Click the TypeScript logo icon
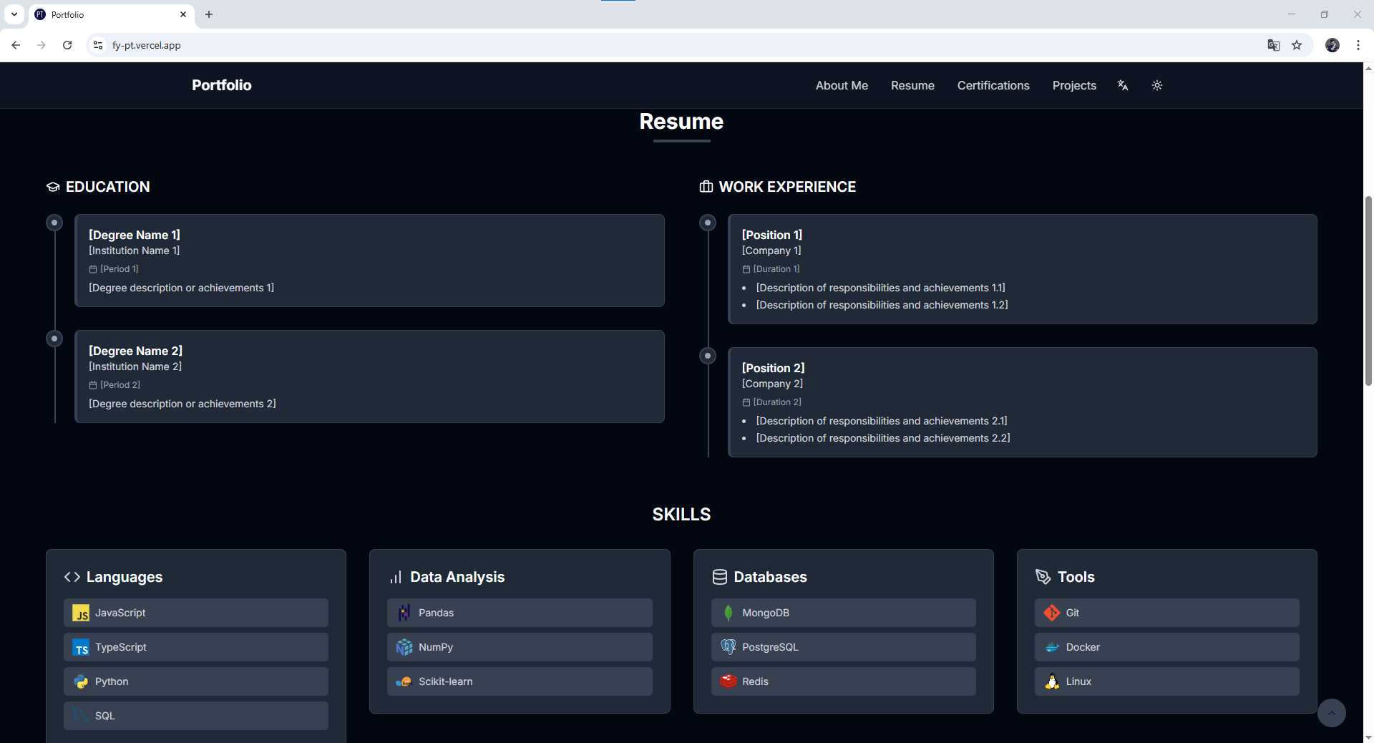The height and width of the screenshot is (743, 1374). pyautogui.click(x=82, y=648)
